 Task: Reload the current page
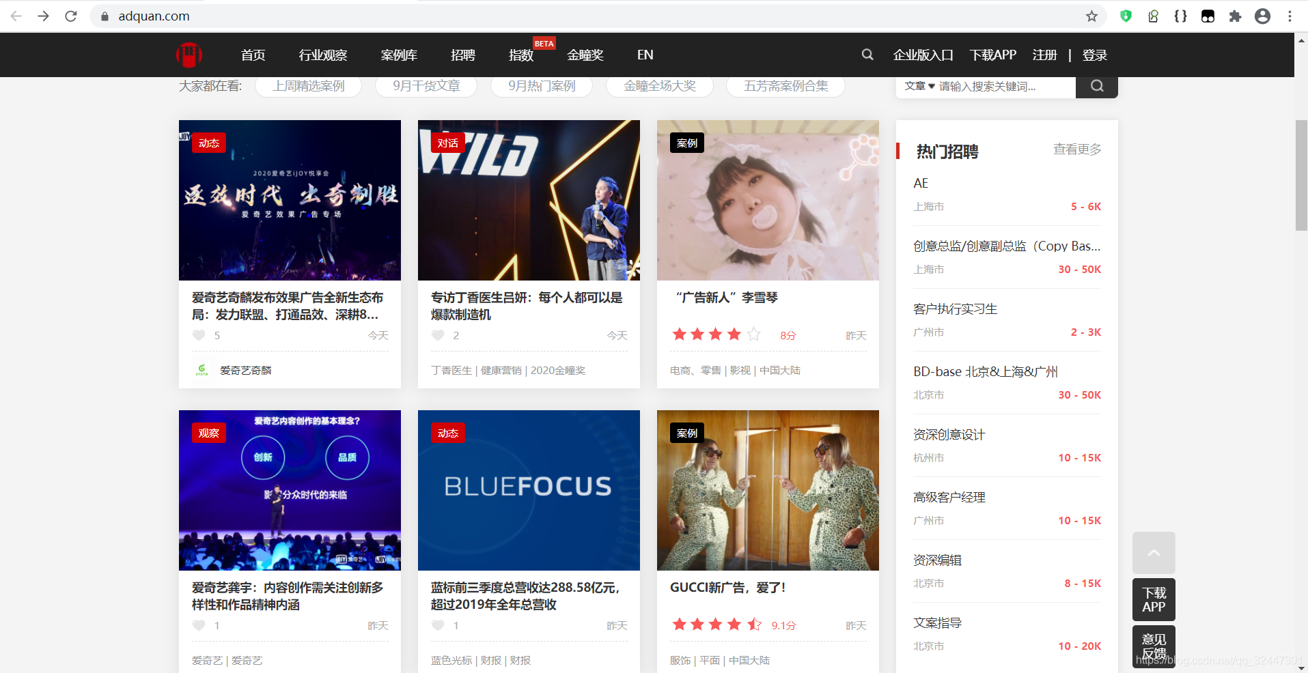(x=71, y=16)
